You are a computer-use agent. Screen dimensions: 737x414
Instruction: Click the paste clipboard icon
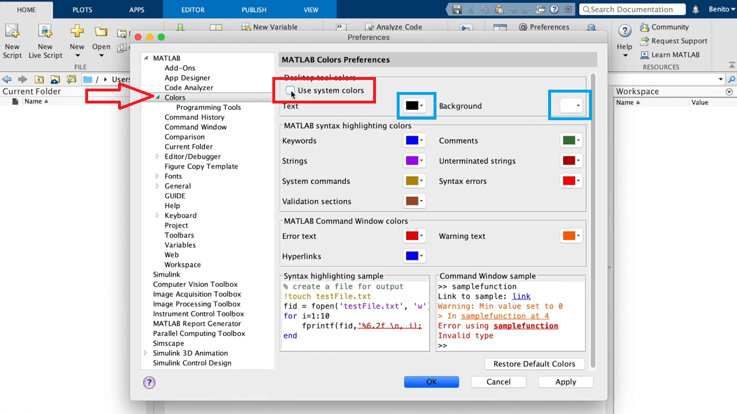click(499, 9)
